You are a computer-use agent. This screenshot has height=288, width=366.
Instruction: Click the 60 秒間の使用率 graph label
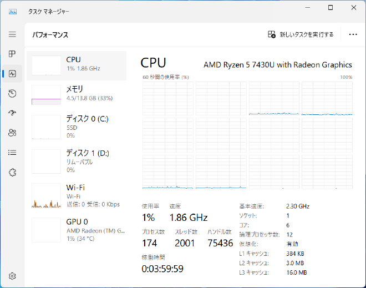pos(166,77)
